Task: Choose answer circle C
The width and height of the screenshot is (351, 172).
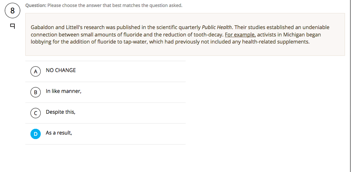Action: click(x=35, y=113)
